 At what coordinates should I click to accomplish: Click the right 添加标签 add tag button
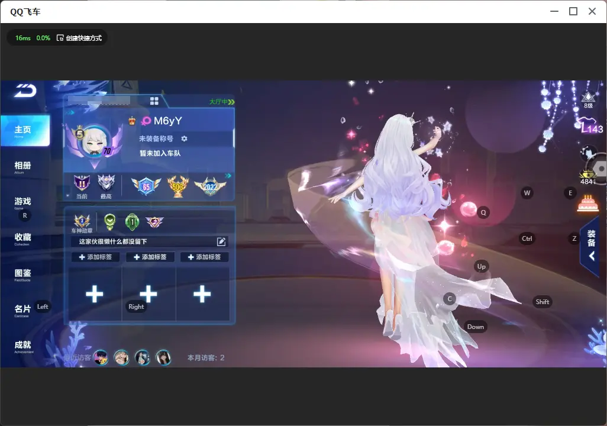tap(204, 257)
